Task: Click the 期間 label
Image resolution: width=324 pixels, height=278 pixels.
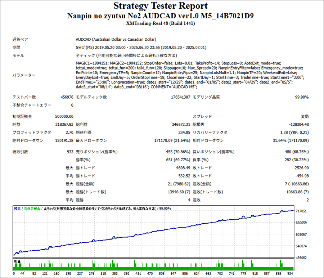Action: (16, 48)
